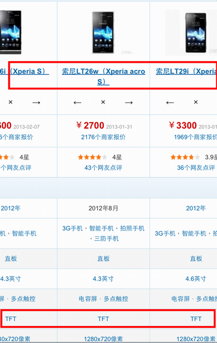This screenshot has width=217, height=343.
Task: View the Xperia S phone image
Action: 10,32
